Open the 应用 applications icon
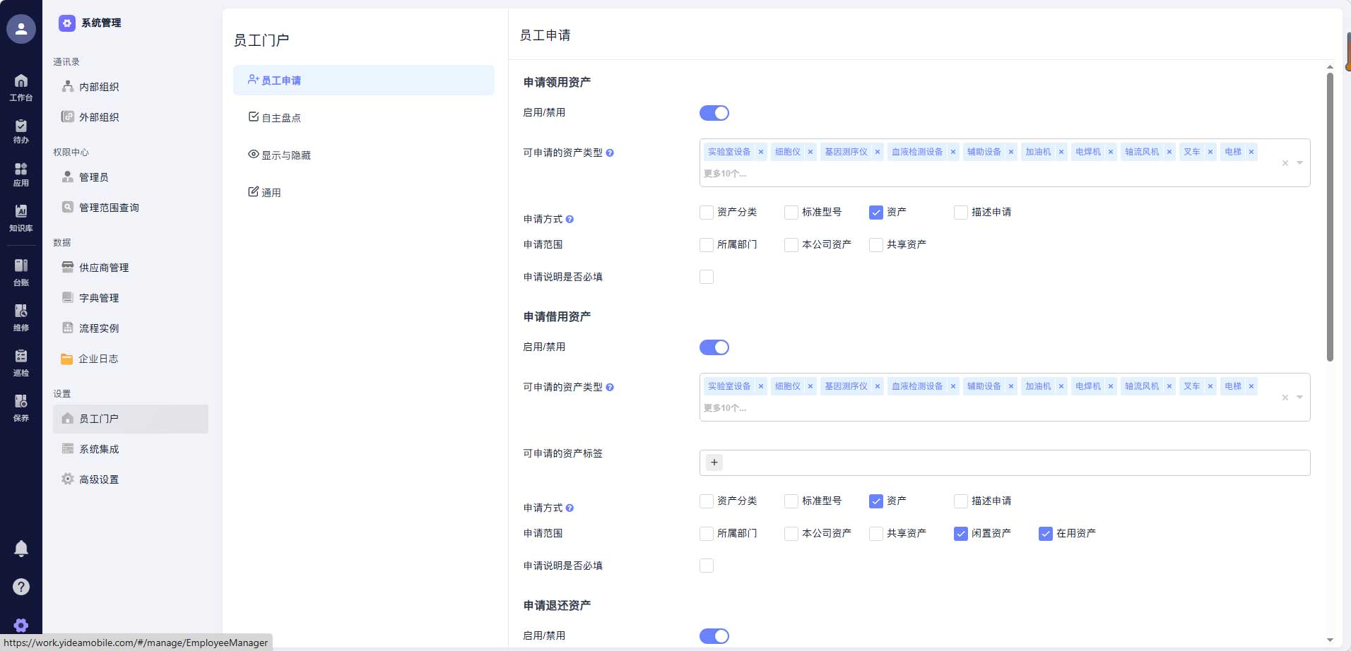Screen dimensions: 1351x651 pyautogui.click(x=21, y=173)
